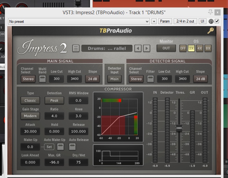The height and width of the screenshot is (178, 228).
Task: Change Detector Signal Channel Select Stereo
Action: [x=136, y=79]
